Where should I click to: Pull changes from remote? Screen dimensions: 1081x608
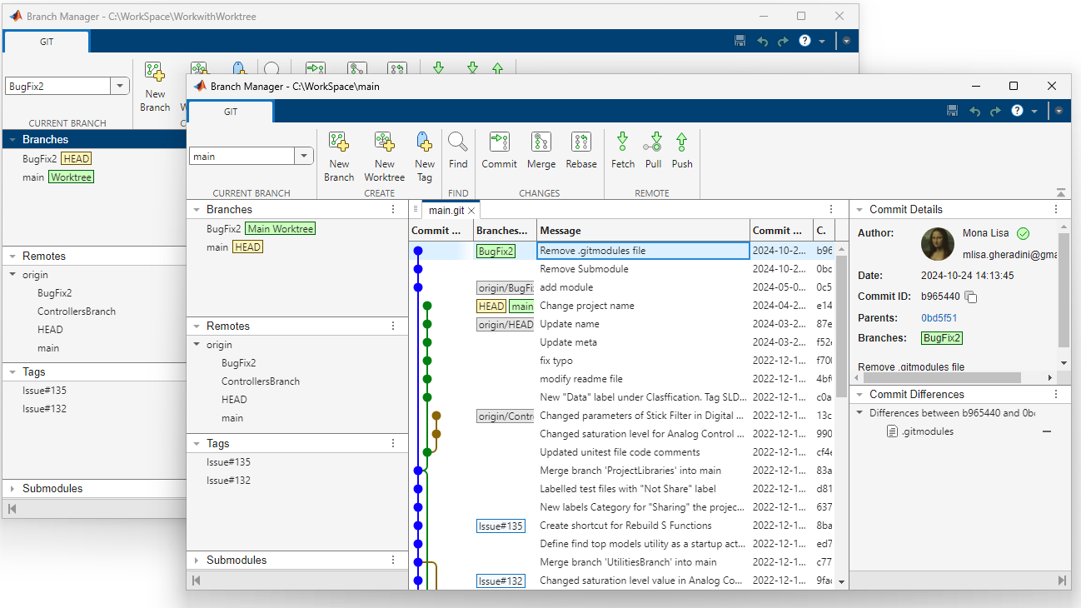(654, 150)
